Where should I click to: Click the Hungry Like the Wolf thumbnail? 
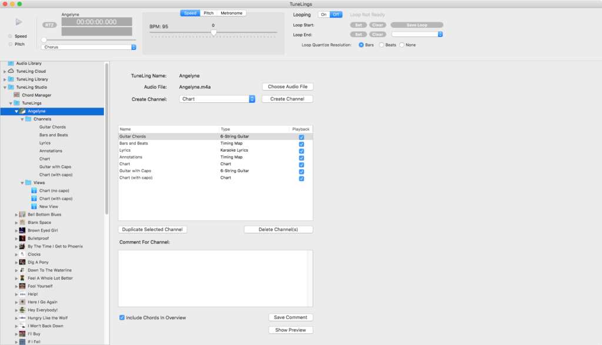click(22, 318)
